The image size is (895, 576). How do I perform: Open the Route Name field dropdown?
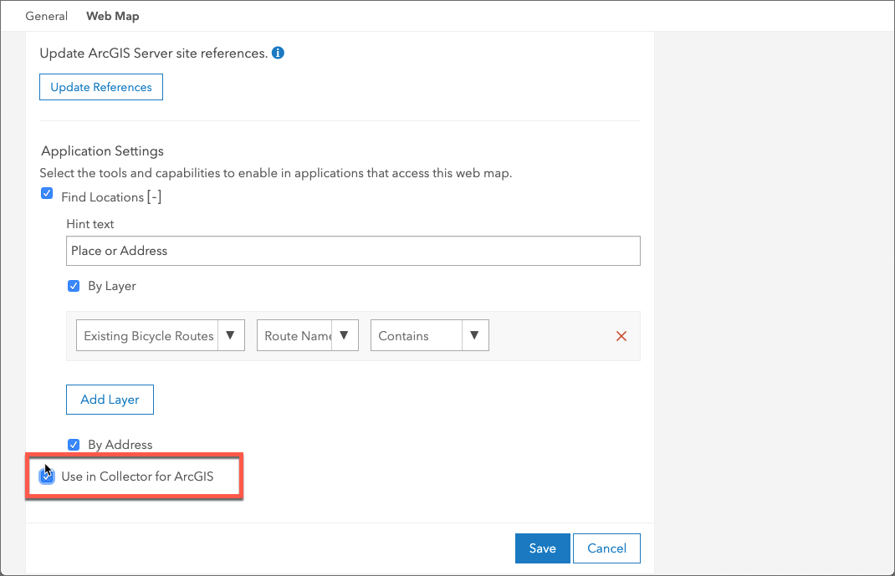tap(308, 335)
